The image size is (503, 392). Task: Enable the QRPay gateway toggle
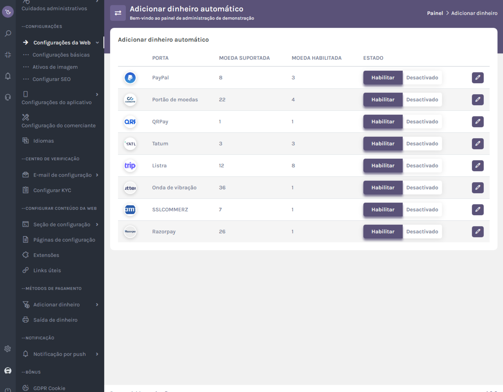coord(382,122)
